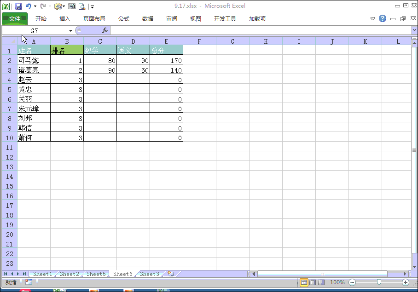The image size is (418, 292).
Task: Click zoom in plus button
Action: click(x=406, y=282)
